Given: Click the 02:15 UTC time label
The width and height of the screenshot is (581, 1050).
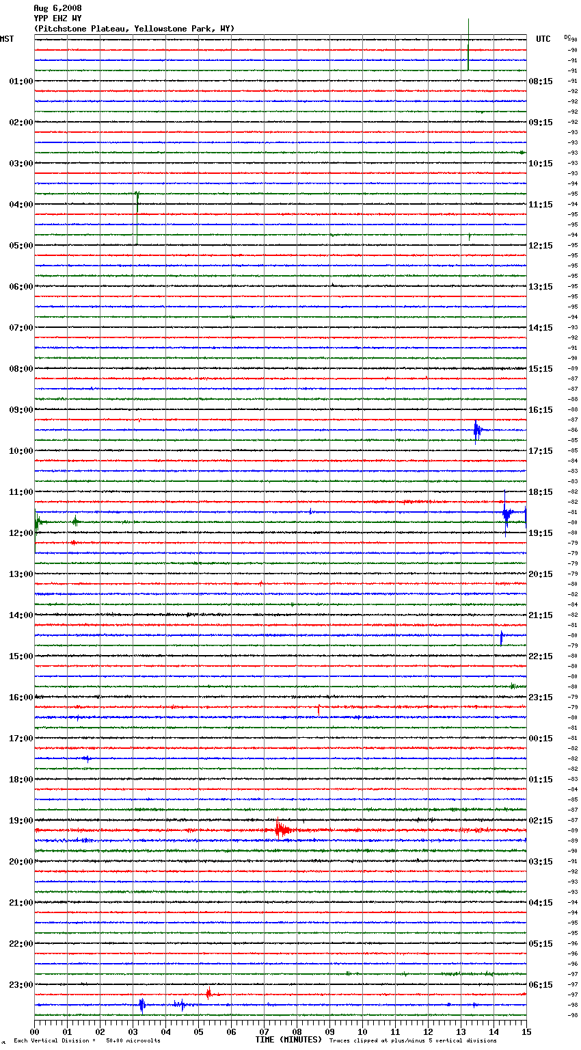Looking at the screenshot, I should [541, 821].
